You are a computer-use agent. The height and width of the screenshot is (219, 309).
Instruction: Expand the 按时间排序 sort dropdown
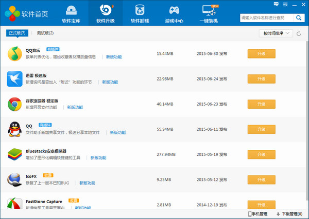tap(276, 33)
